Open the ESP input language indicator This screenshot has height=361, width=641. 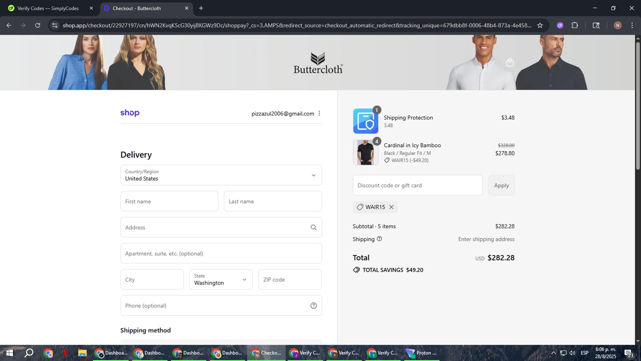(x=585, y=353)
